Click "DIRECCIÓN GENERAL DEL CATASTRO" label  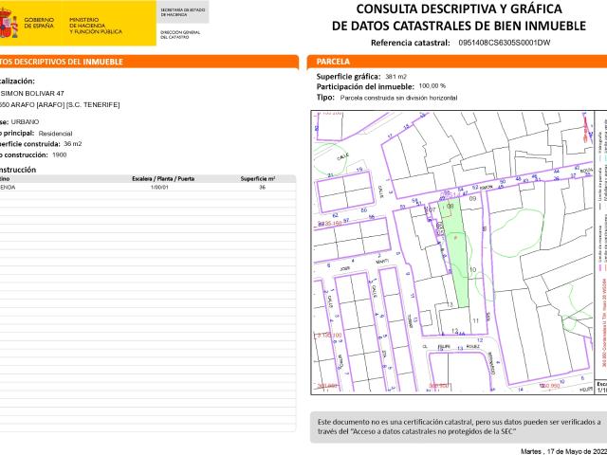pyautogui.click(x=180, y=35)
